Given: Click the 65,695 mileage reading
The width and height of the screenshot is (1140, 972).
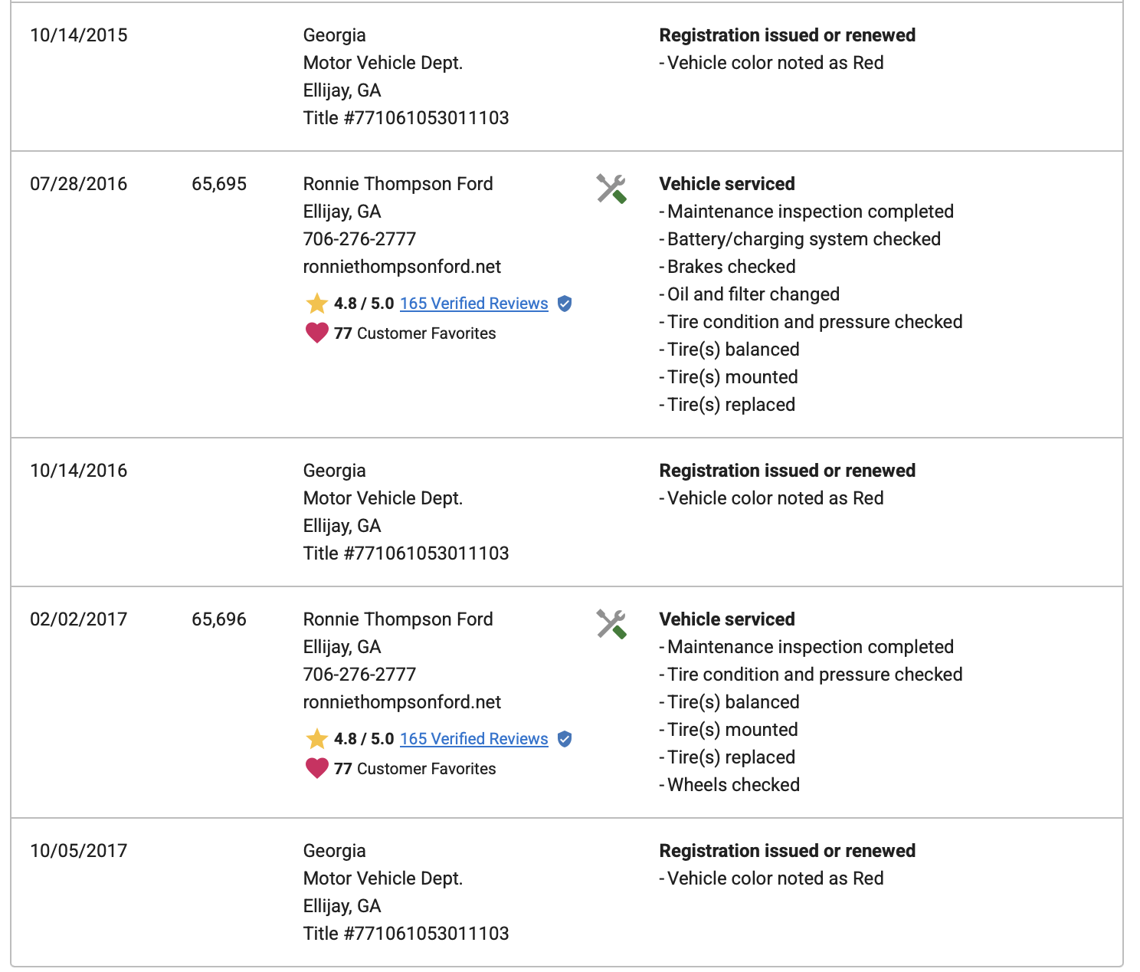Looking at the screenshot, I should tap(219, 184).
